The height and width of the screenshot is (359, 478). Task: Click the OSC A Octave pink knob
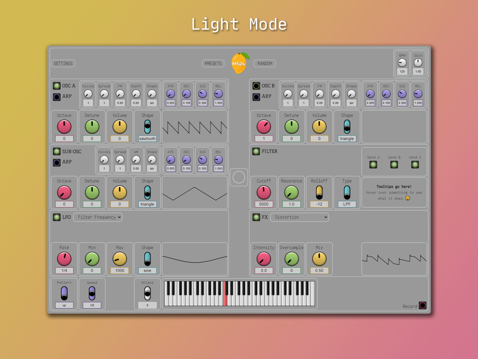(64, 127)
